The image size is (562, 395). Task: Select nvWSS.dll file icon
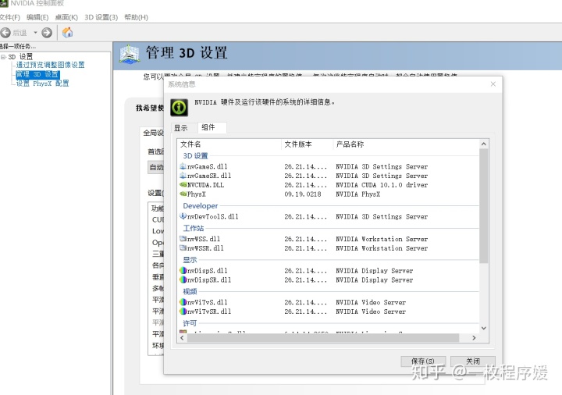pos(183,239)
